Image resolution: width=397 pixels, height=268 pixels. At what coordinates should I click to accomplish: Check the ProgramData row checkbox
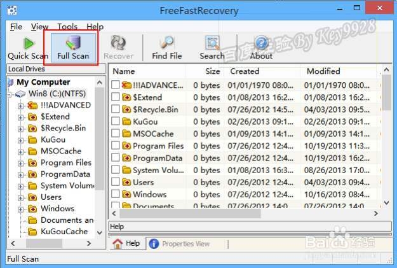coord(116,158)
